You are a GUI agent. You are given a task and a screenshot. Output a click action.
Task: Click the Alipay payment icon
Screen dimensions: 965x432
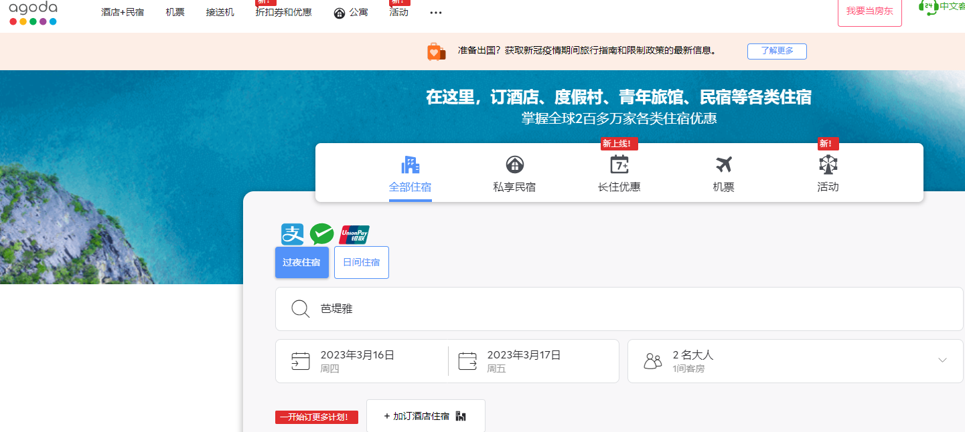(x=292, y=235)
